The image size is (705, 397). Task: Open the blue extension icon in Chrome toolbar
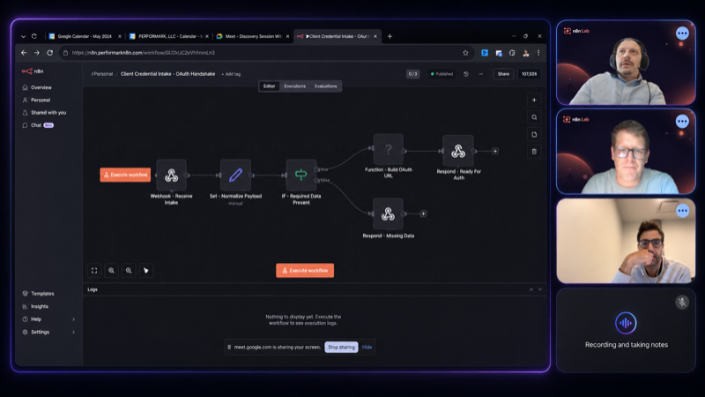pos(485,53)
